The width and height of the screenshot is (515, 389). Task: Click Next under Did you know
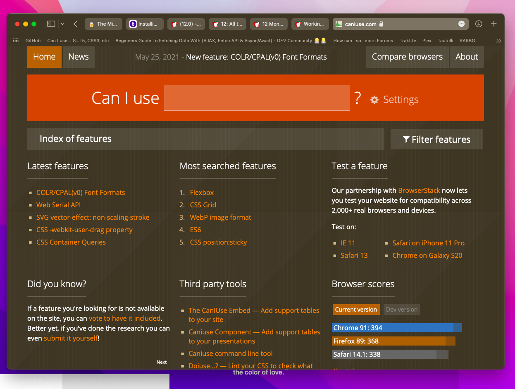coord(162,362)
